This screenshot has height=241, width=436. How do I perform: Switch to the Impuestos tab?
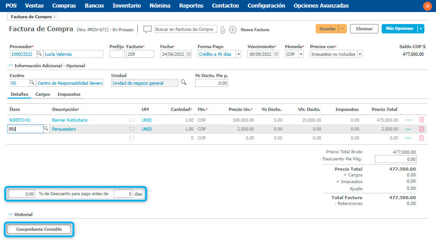(x=69, y=94)
